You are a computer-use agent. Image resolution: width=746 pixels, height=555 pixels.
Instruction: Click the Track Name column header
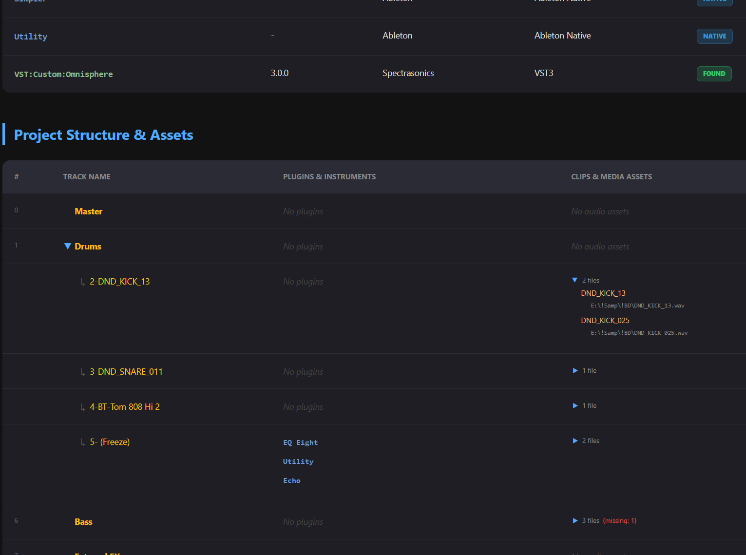pos(87,177)
